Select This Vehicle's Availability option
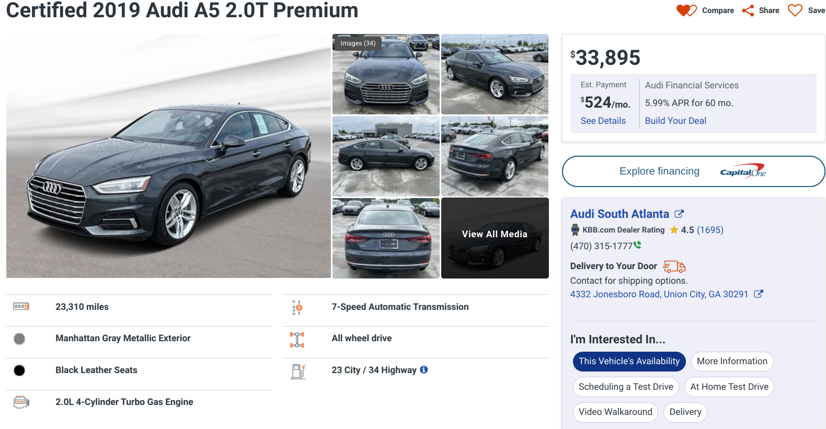Image resolution: width=826 pixels, height=429 pixels. click(x=629, y=361)
